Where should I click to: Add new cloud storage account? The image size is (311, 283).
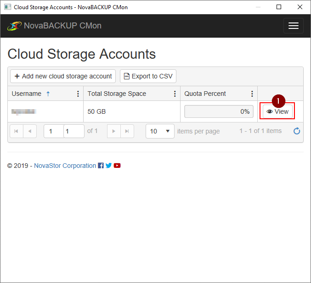[x=63, y=76]
